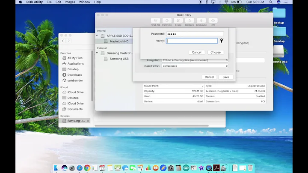The height and width of the screenshot is (173, 308).
Task: Open the Trash in the Dock
Action: click(250, 168)
